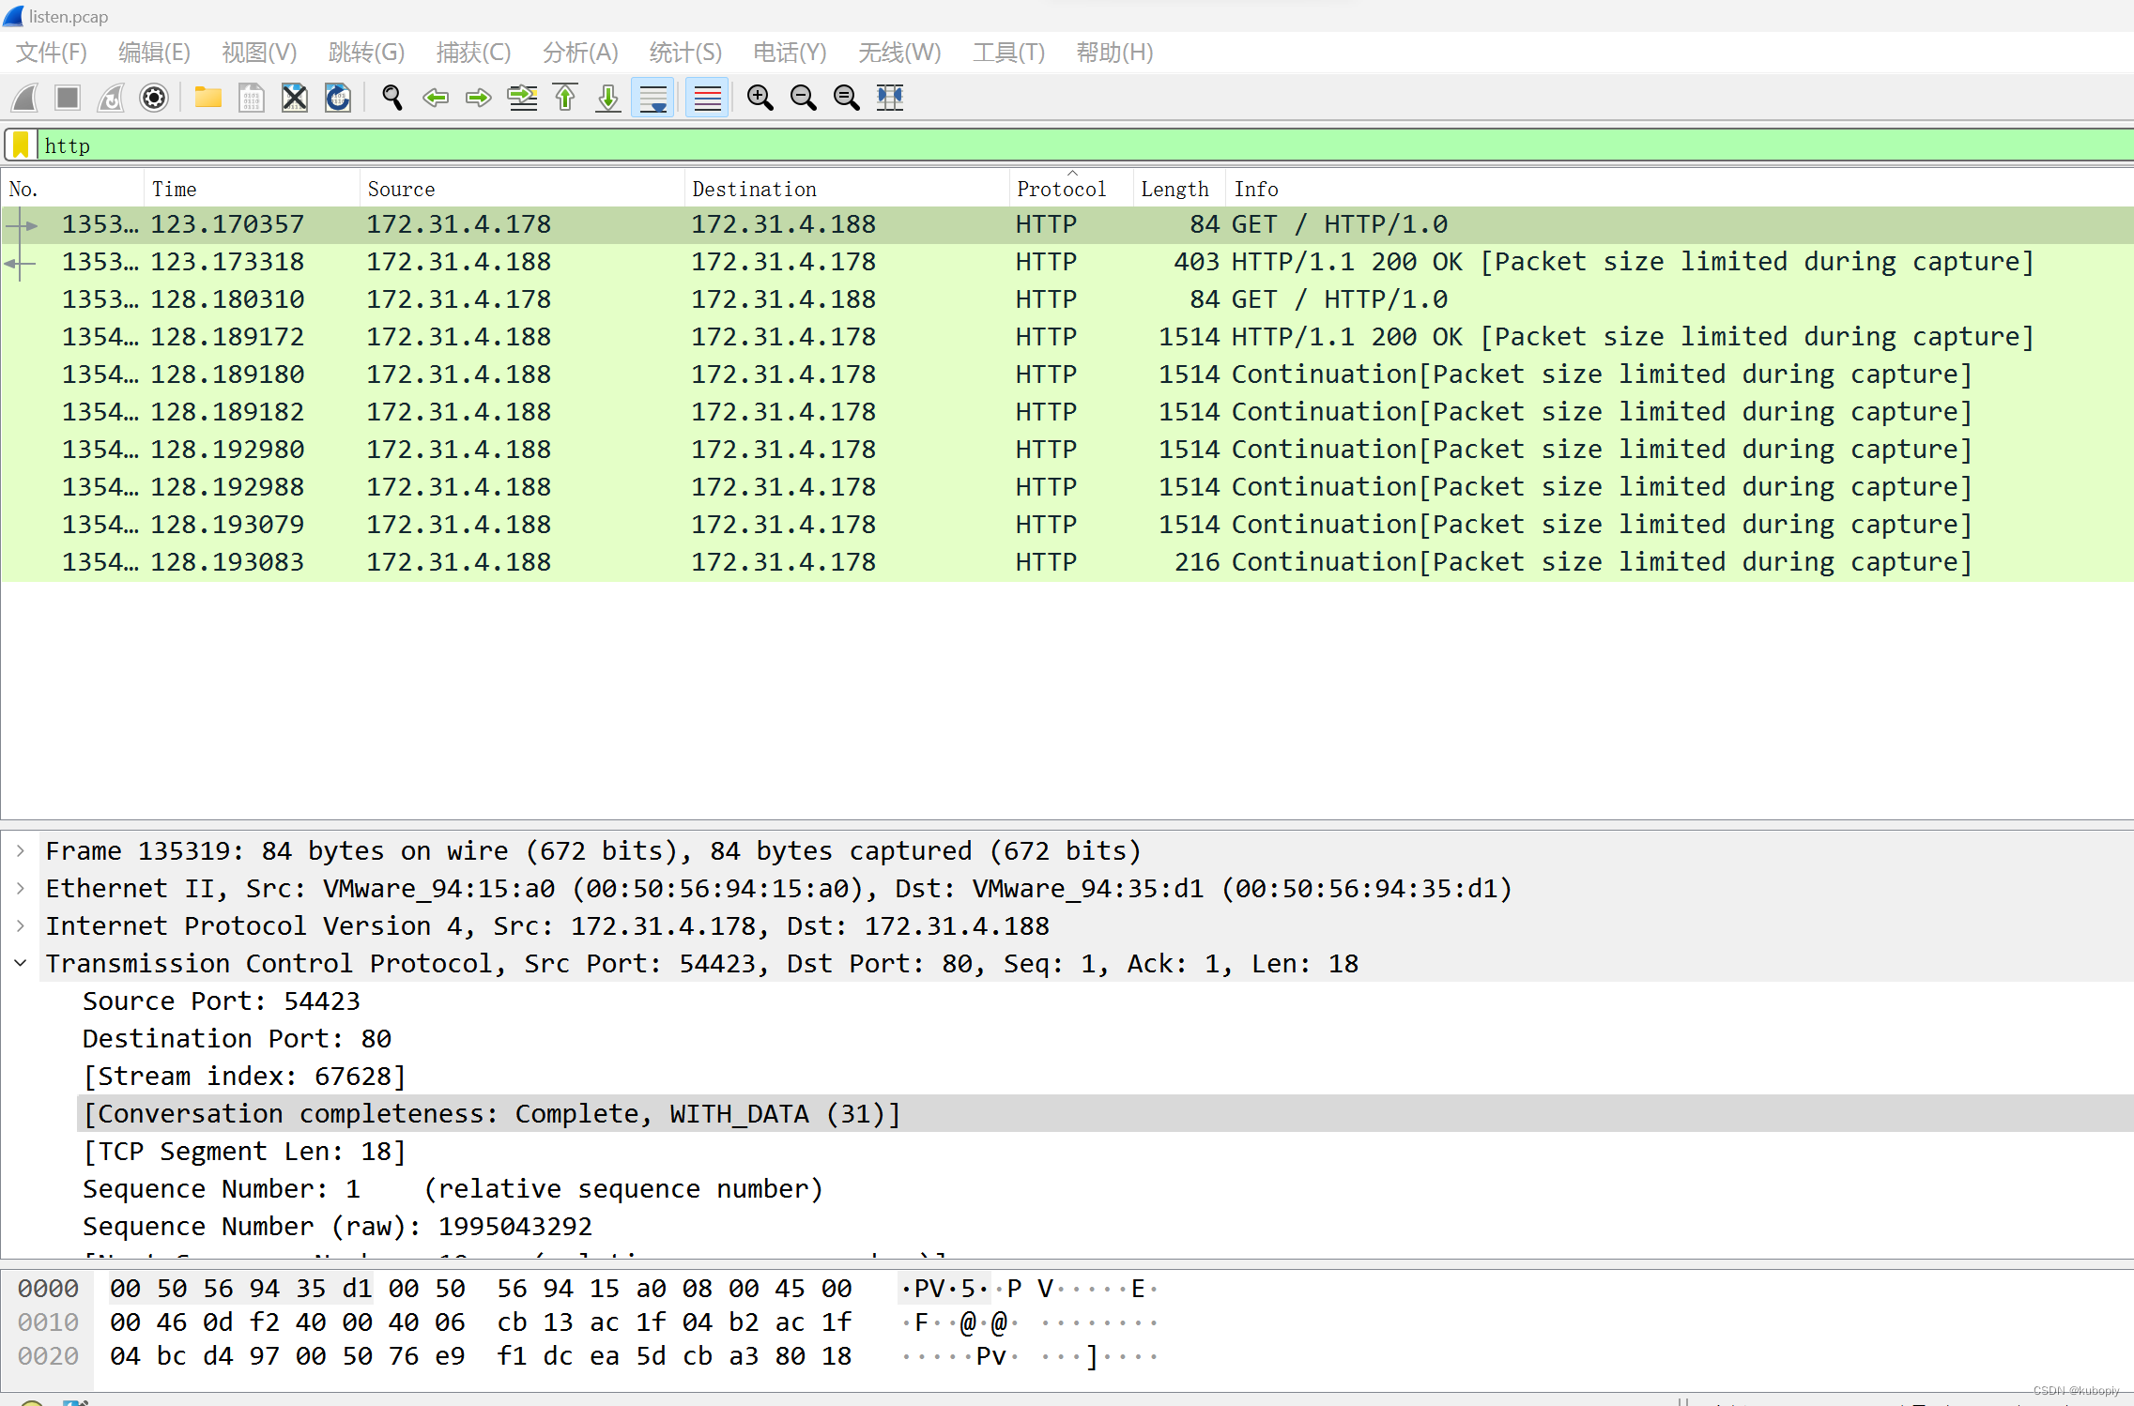Collapse Transmission Control Protocol section

click(x=21, y=964)
